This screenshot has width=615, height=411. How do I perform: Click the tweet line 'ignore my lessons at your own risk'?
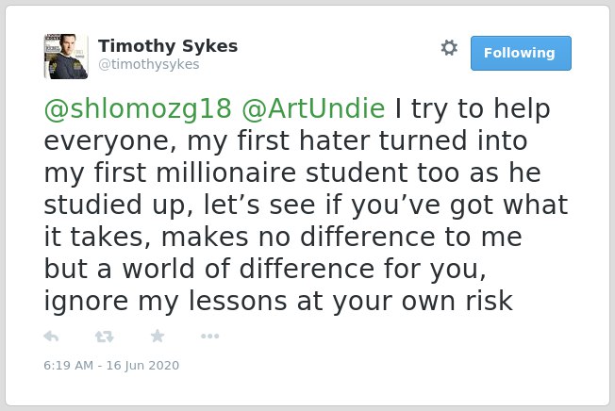tap(278, 302)
